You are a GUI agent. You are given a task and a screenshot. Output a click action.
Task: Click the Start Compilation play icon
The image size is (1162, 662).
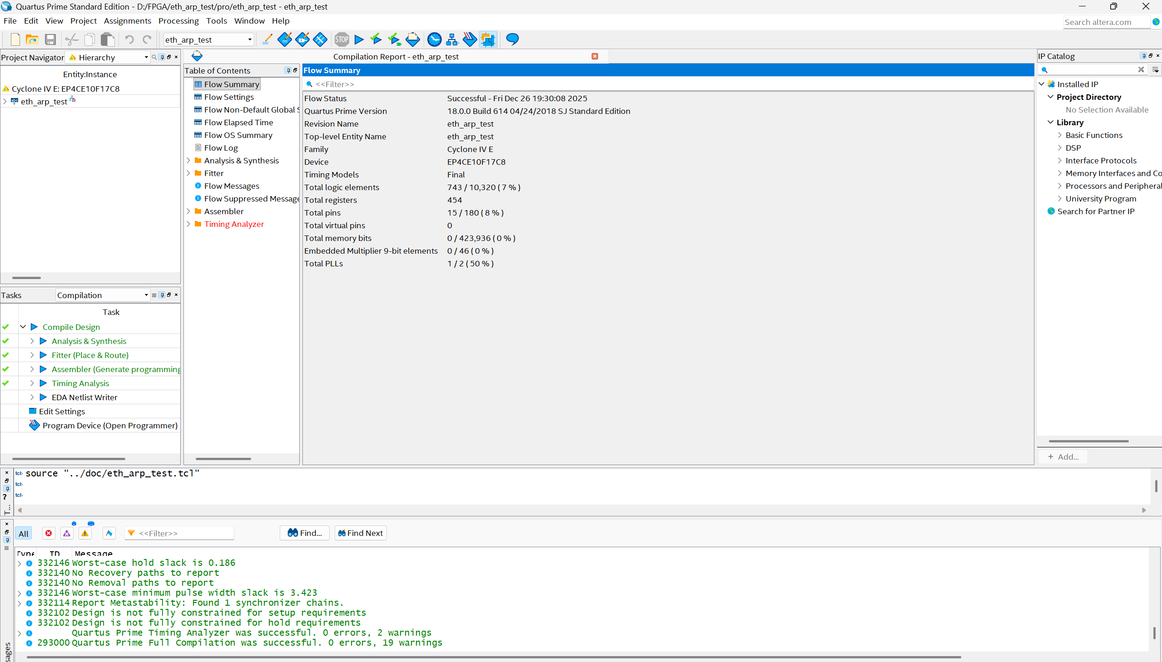coord(359,39)
